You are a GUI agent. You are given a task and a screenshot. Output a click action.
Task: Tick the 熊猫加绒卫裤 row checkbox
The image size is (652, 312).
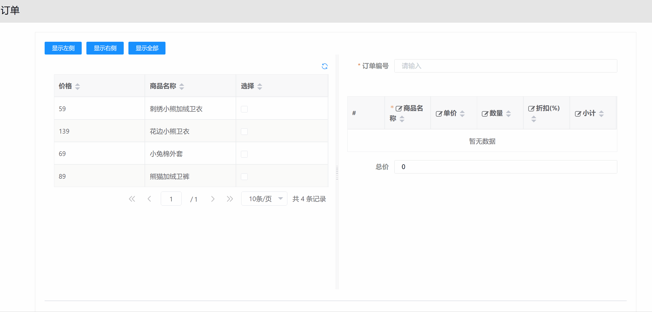(x=244, y=177)
